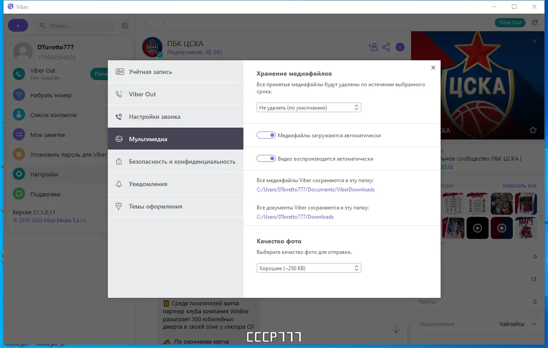Screen dimensions: 548x348
Task: Click the add member icon in ПБК ЦСКА header
Action: click(373, 47)
